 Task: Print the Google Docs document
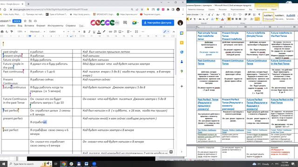[x=2, y=32]
